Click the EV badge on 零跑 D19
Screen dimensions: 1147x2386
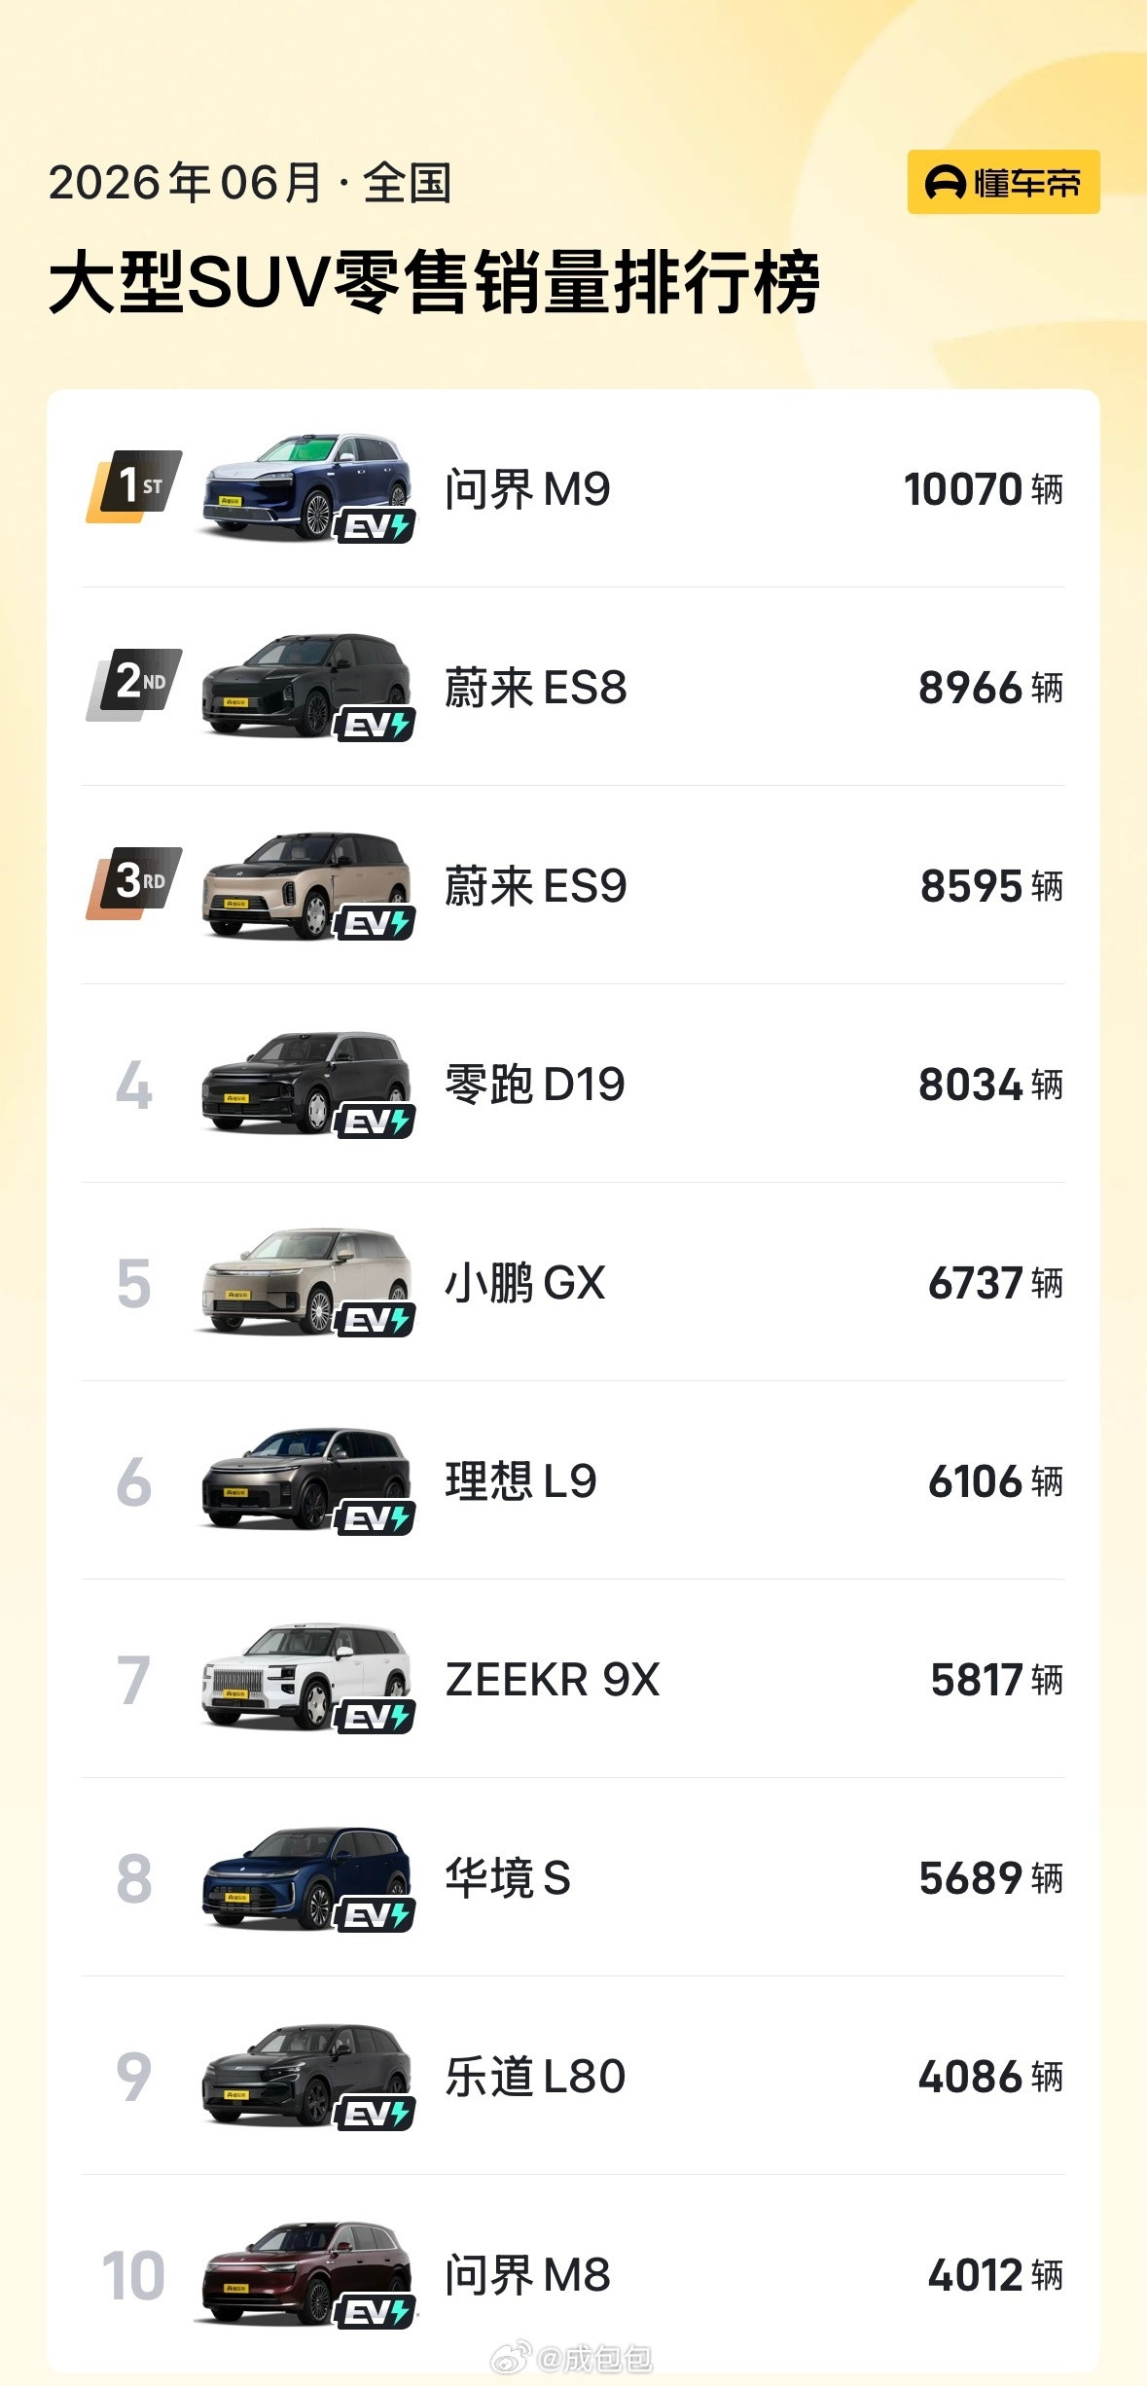376,1122
